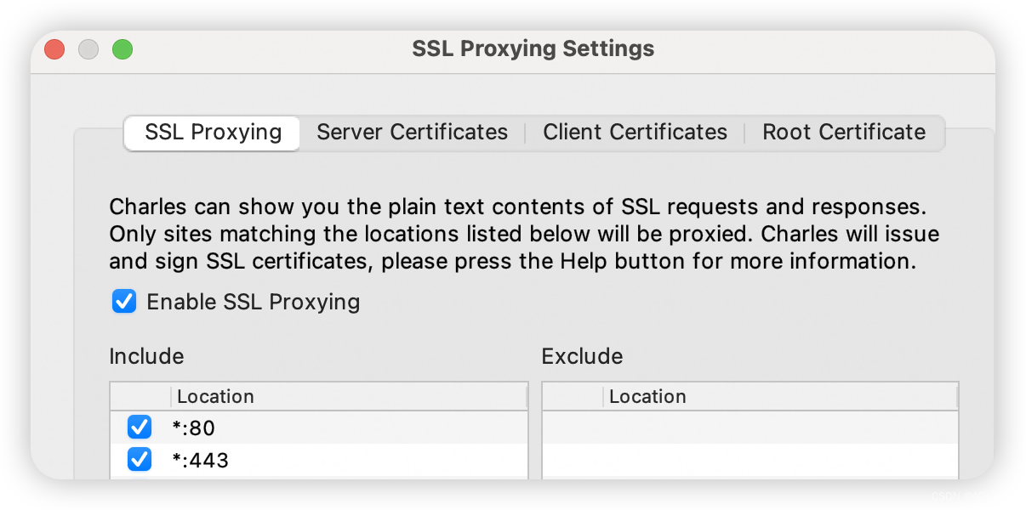Select the *:443 entry text in Include list
The width and height of the screenshot is (1026, 510).
202,461
